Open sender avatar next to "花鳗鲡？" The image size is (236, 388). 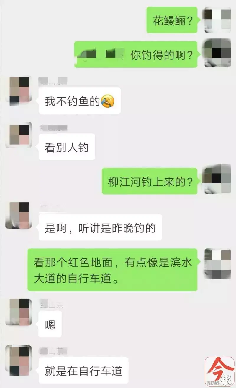coord(218,20)
